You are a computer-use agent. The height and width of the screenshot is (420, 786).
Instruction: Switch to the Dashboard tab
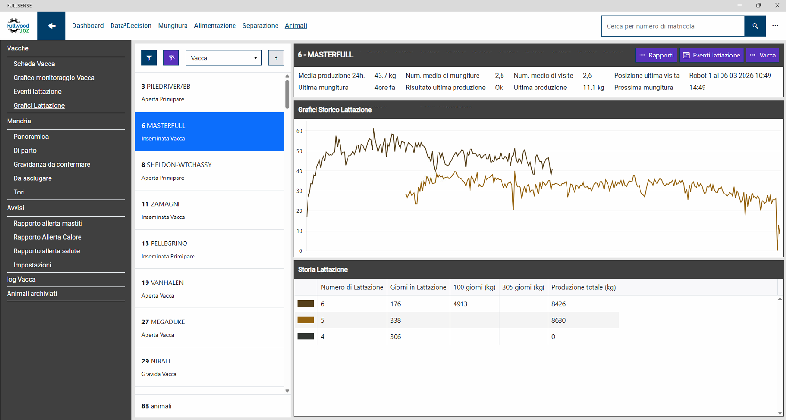click(88, 26)
